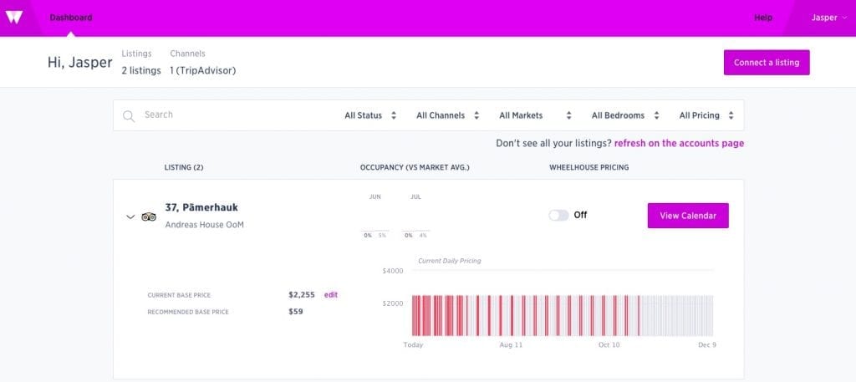Click 'OCCUPANCY (VS MARKET AVG.)' column header
This screenshot has height=382, width=856.
(415, 167)
